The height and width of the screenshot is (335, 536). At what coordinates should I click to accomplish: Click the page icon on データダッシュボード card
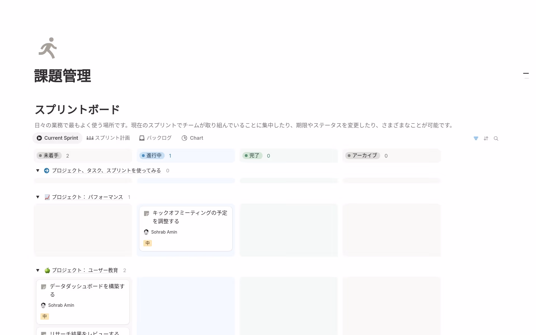[44, 287]
